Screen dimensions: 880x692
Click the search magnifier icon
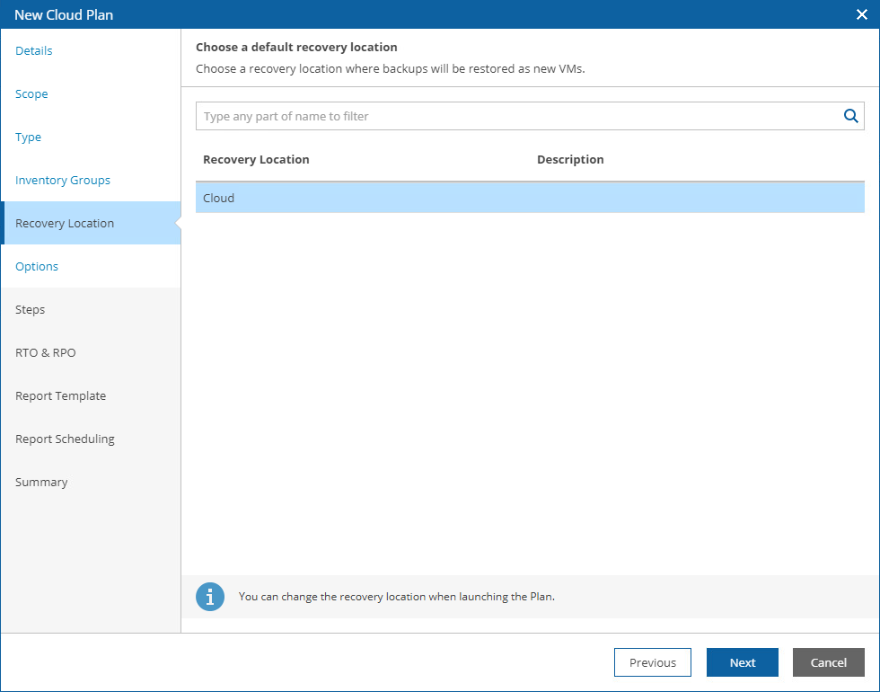click(x=850, y=116)
